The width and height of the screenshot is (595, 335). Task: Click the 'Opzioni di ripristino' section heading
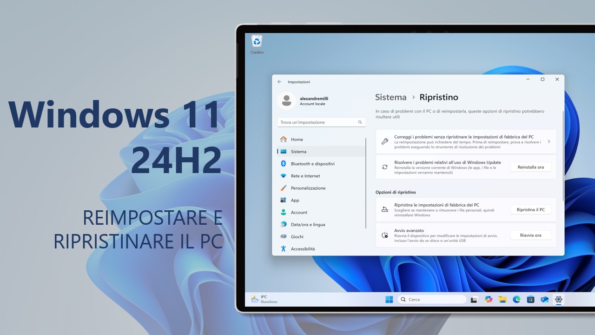pyautogui.click(x=396, y=192)
